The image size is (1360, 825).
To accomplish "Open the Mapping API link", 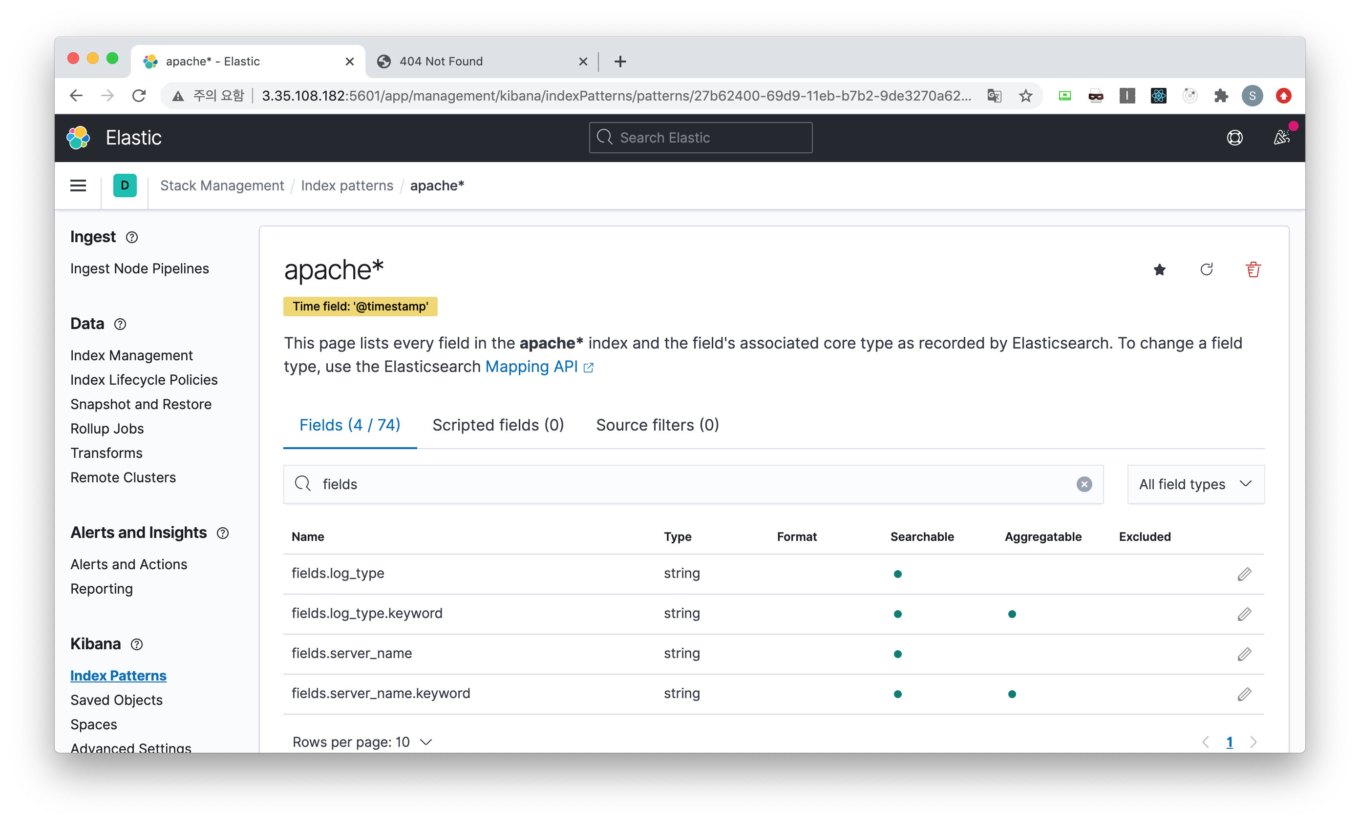I will (x=539, y=367).
